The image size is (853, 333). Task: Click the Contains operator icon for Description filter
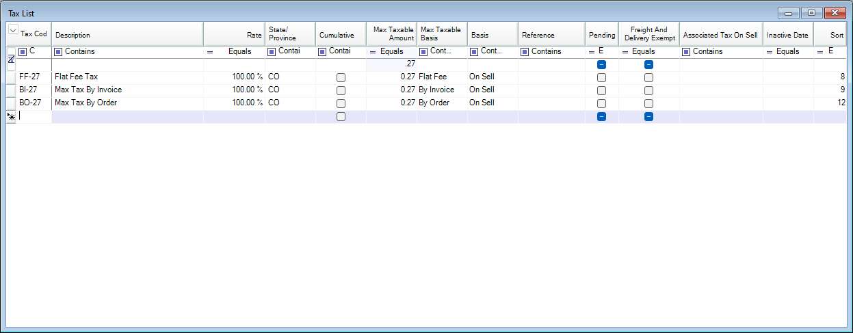click(58, 52)
